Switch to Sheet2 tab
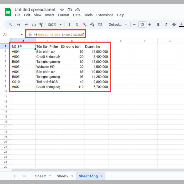This screenshot has height=184, width=184. (63, 176)
